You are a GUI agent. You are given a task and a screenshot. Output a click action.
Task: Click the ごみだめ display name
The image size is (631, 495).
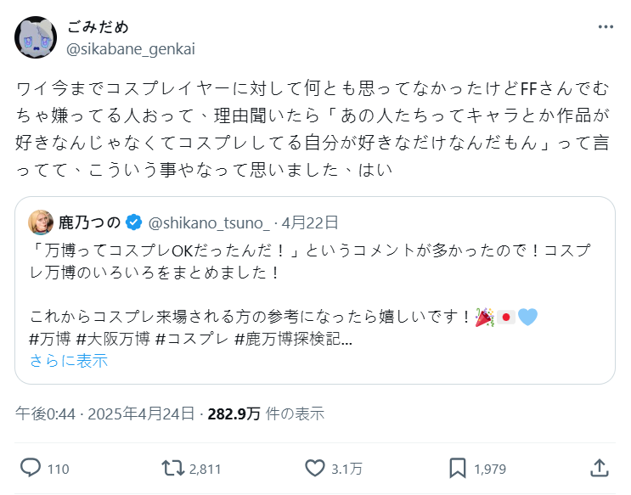pyautogui.click(x=98, y=27)
